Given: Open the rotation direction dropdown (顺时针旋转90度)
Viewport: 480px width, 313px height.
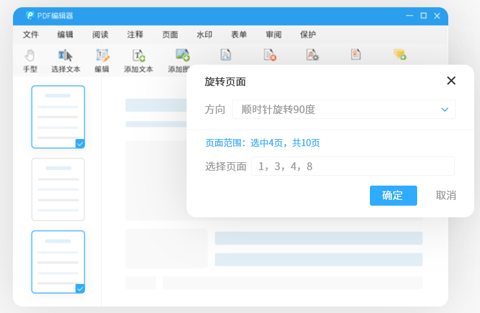Looking at the screenshot, I should click(x=344, y=109).
